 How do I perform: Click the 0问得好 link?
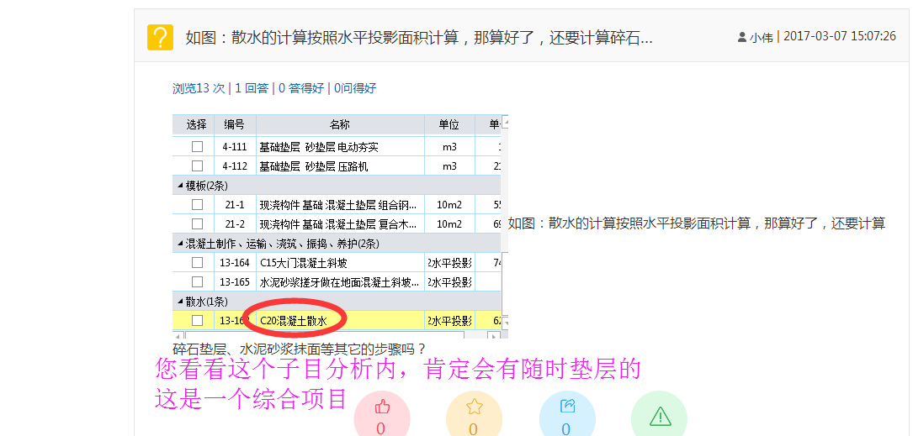coord(355,88)
